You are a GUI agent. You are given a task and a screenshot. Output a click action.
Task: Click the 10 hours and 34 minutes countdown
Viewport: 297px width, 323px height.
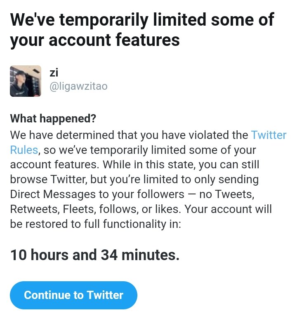pos(95,255)
